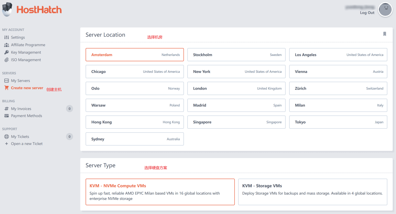The height and width of the screenshot is (214, 396).
Task: Click the My Invoices count badge
Action: coord(69,109)
